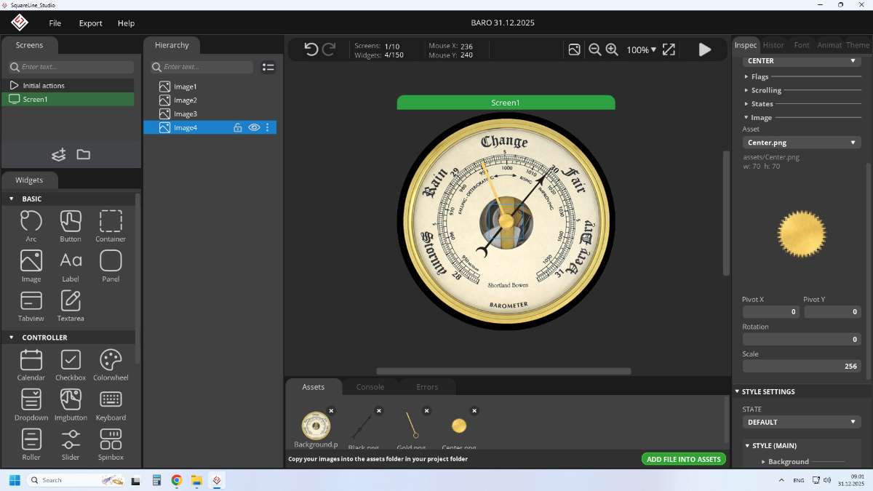The height and width of the screenshot is (491, 873).
Task: Switch to the Console tab
Action: click(x=370, y=387)
